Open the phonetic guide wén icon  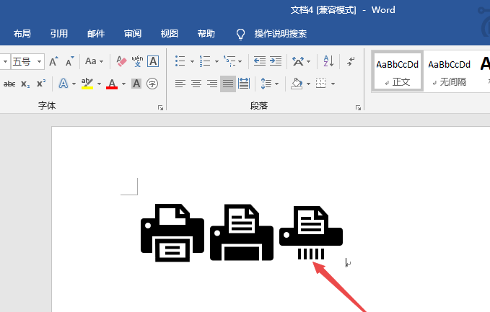point(137,61)
